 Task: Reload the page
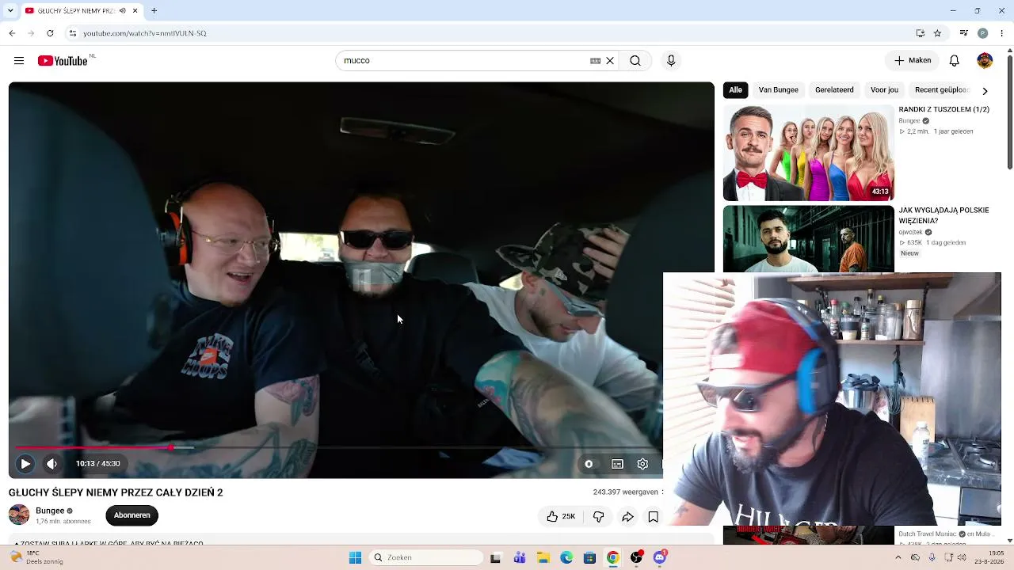(50, 33)
